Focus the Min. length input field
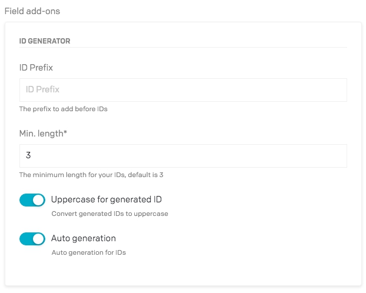Image resolution: width=366 pixels, height=293 pixels. [x=183, y=156]
